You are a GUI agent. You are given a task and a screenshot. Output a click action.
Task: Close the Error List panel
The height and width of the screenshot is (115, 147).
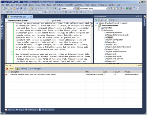click(141, 65)
